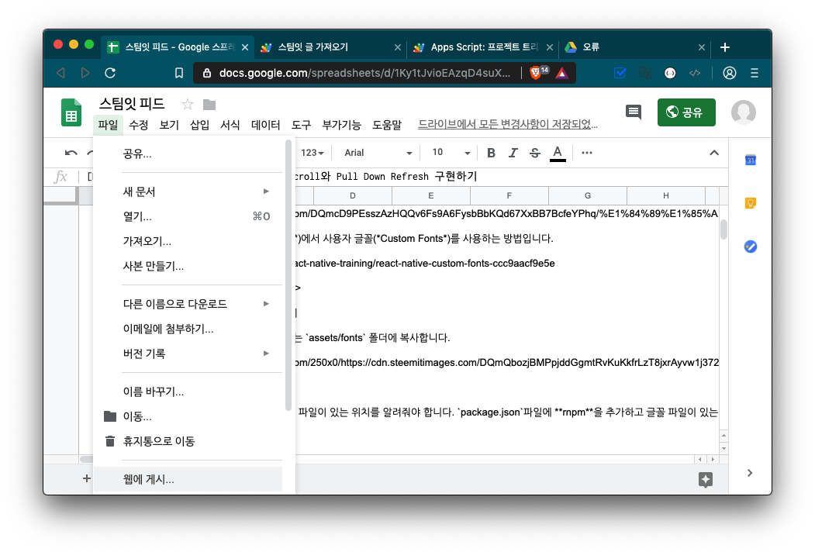Screen dimensions: 815x552
Task: Open Google Calendar side panel
Action: click(x=750, y=160)
